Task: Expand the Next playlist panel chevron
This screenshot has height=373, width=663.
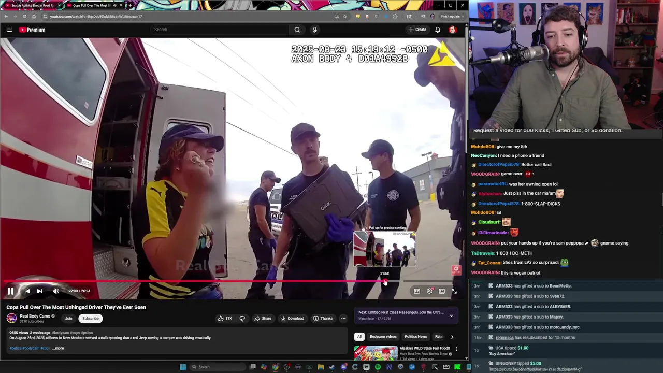Action: click(451, 315)
